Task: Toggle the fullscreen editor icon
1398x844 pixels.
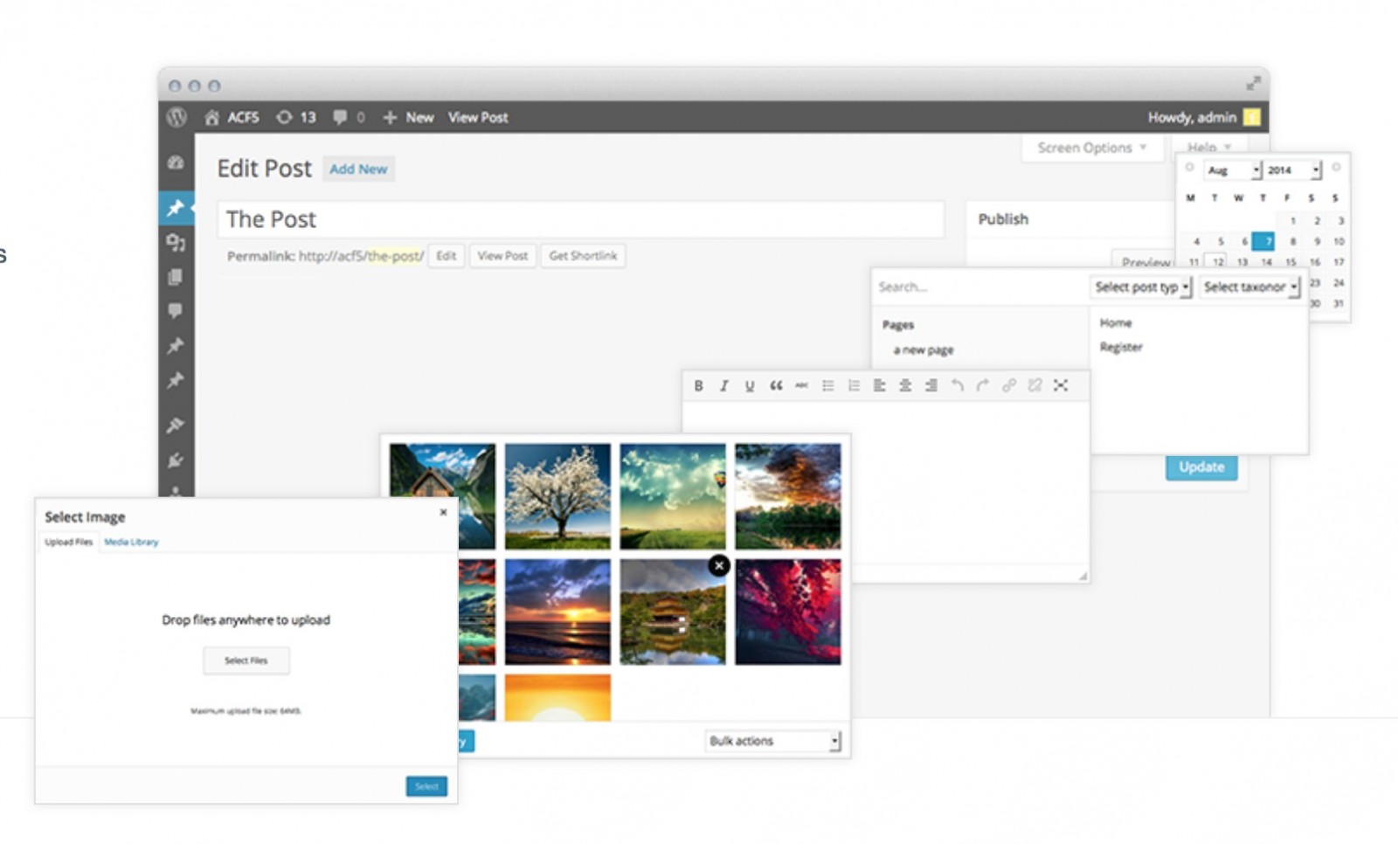Action: tap(1061, 385)
